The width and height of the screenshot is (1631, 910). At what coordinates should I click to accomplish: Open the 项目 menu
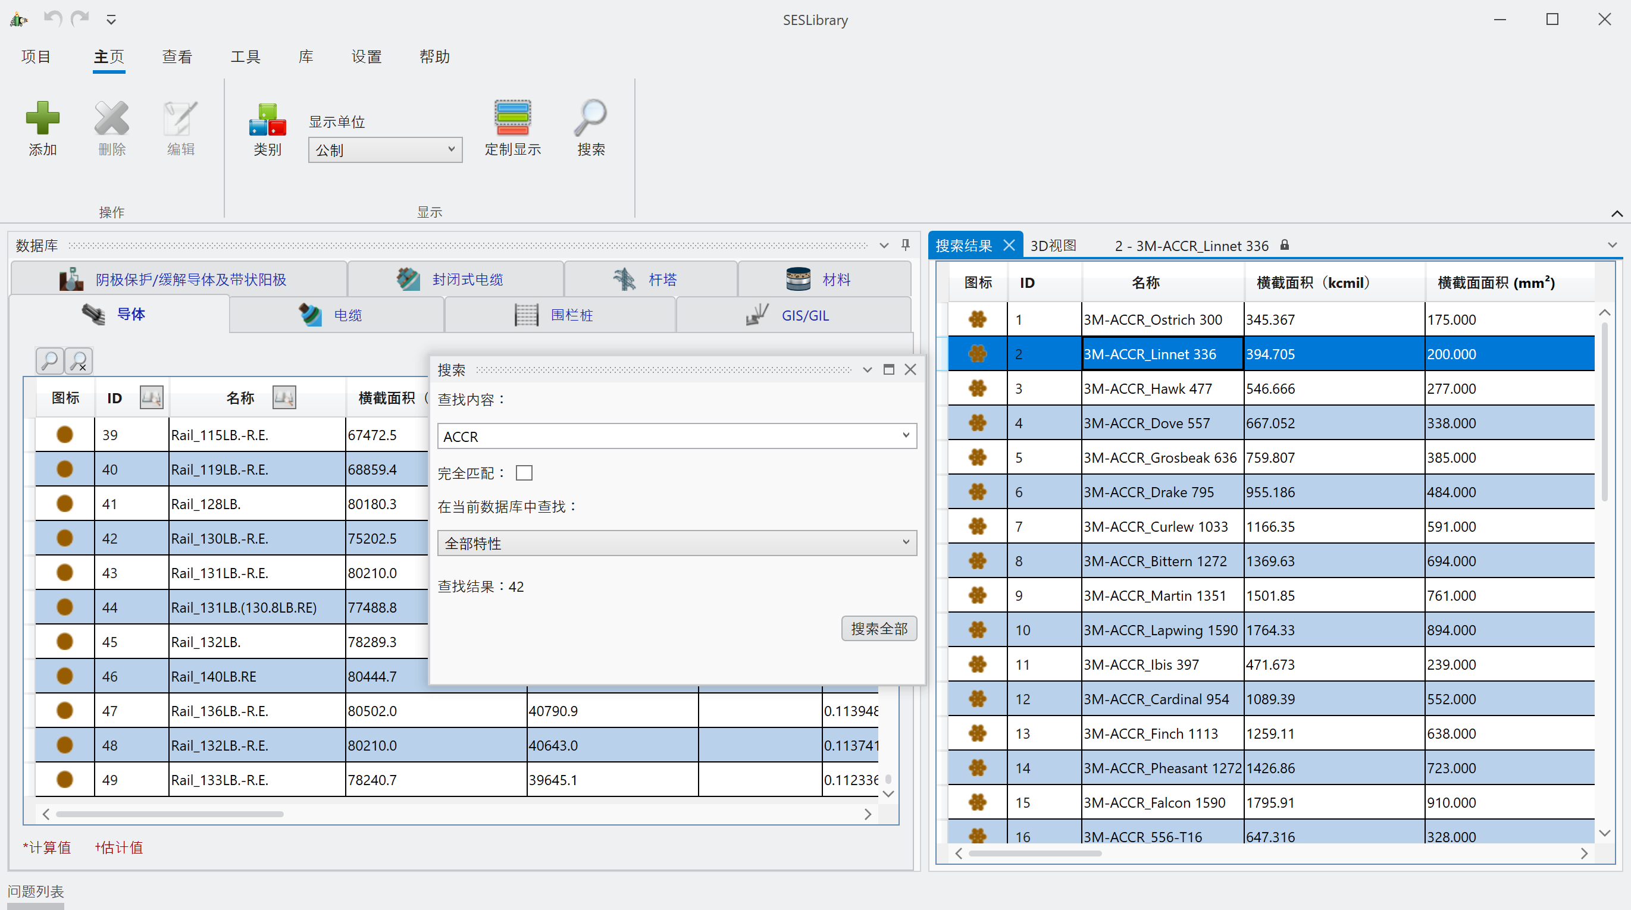(x=36, y=57)
